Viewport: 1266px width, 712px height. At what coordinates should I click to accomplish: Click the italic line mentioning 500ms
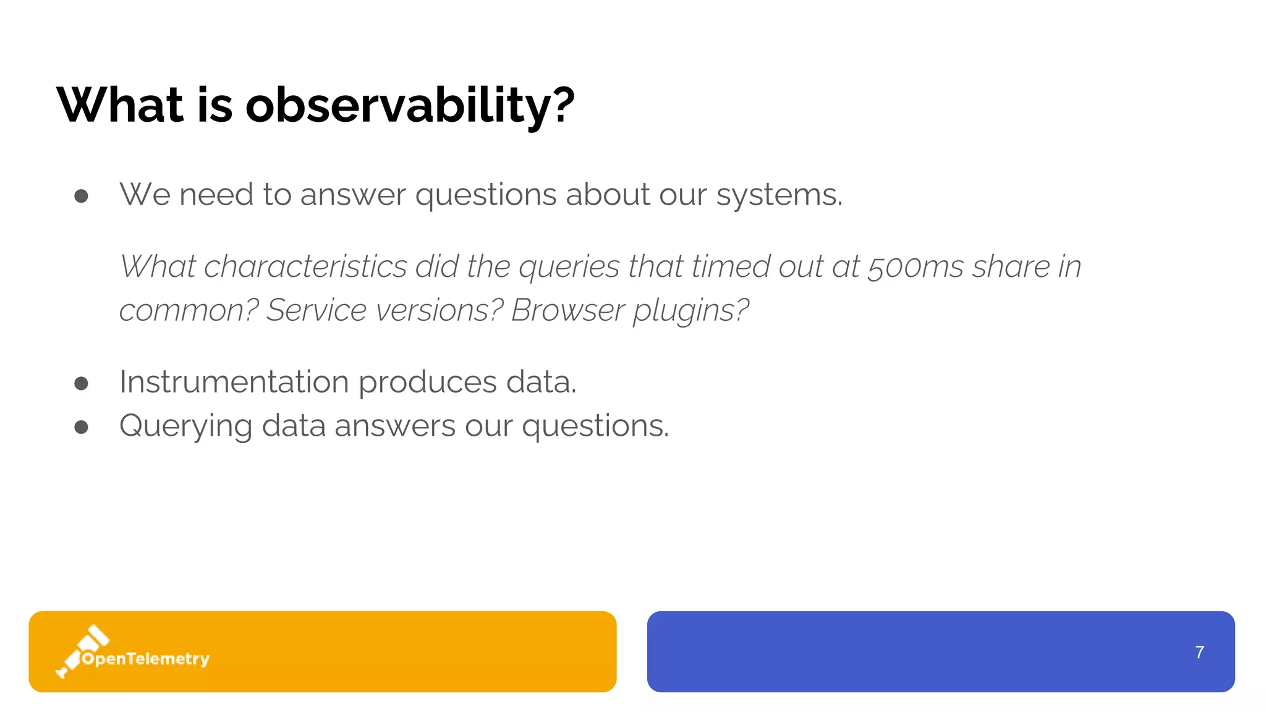click(x=600, y=267)
